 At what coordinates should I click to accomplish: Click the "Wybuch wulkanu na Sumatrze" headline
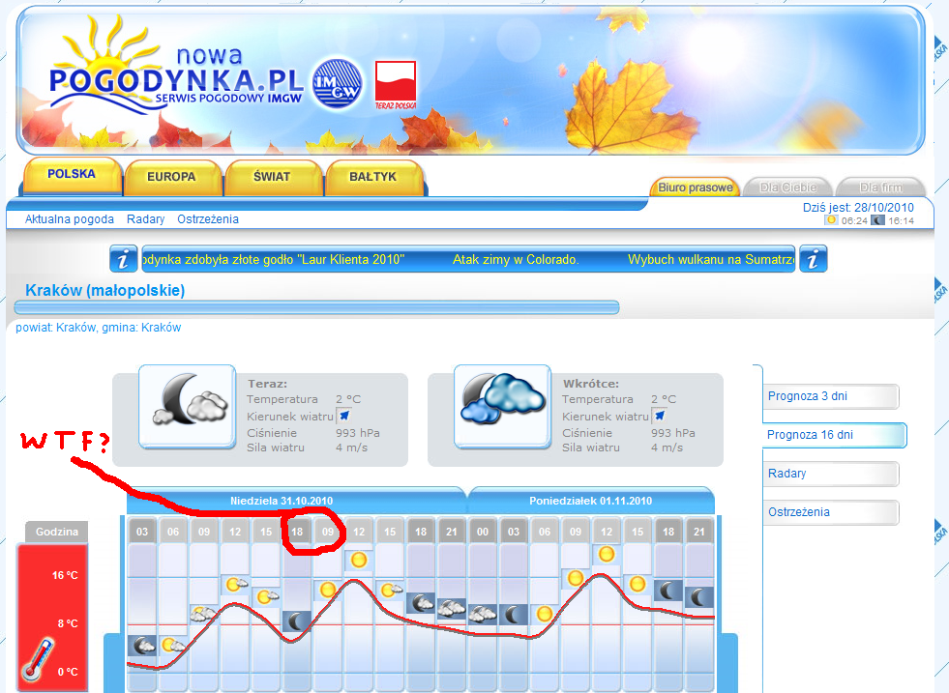click(x=711, y=259)
